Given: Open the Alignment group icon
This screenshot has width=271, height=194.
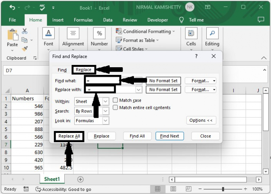Looking at the screenshot, I should (x=73, y=33).
